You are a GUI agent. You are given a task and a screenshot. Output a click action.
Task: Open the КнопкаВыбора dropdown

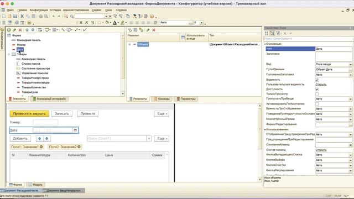[350, 160]
